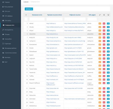Image resolution: width=113 pixels, height=109 pixels.
Task: View the Adhub row
Action: [108, 23]
